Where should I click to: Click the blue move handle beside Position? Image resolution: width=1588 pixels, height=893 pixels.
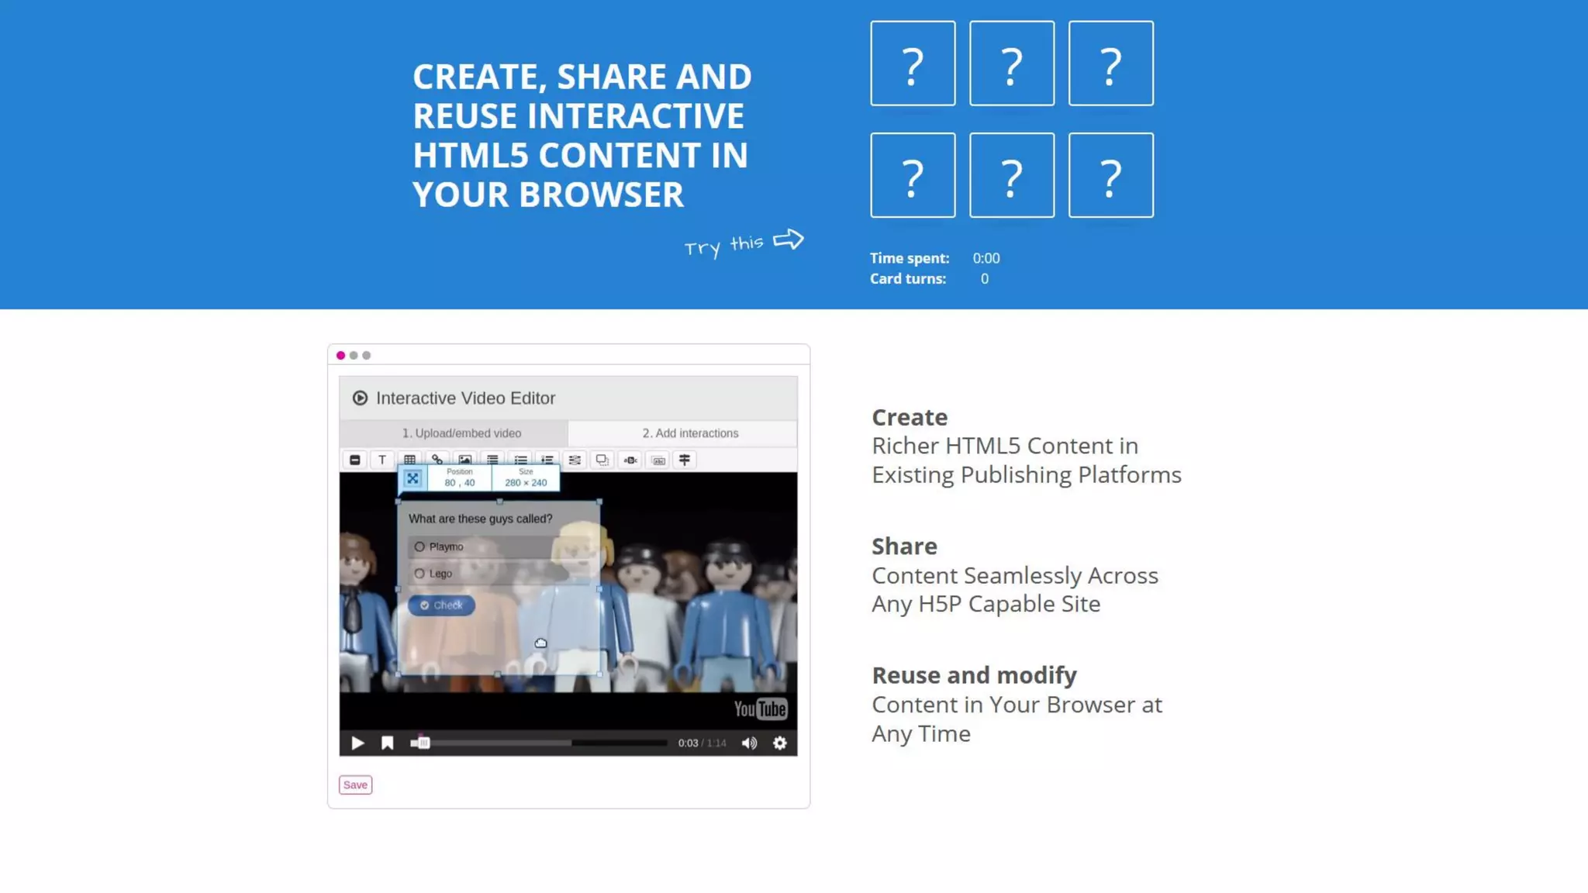(x=413, y=478)
